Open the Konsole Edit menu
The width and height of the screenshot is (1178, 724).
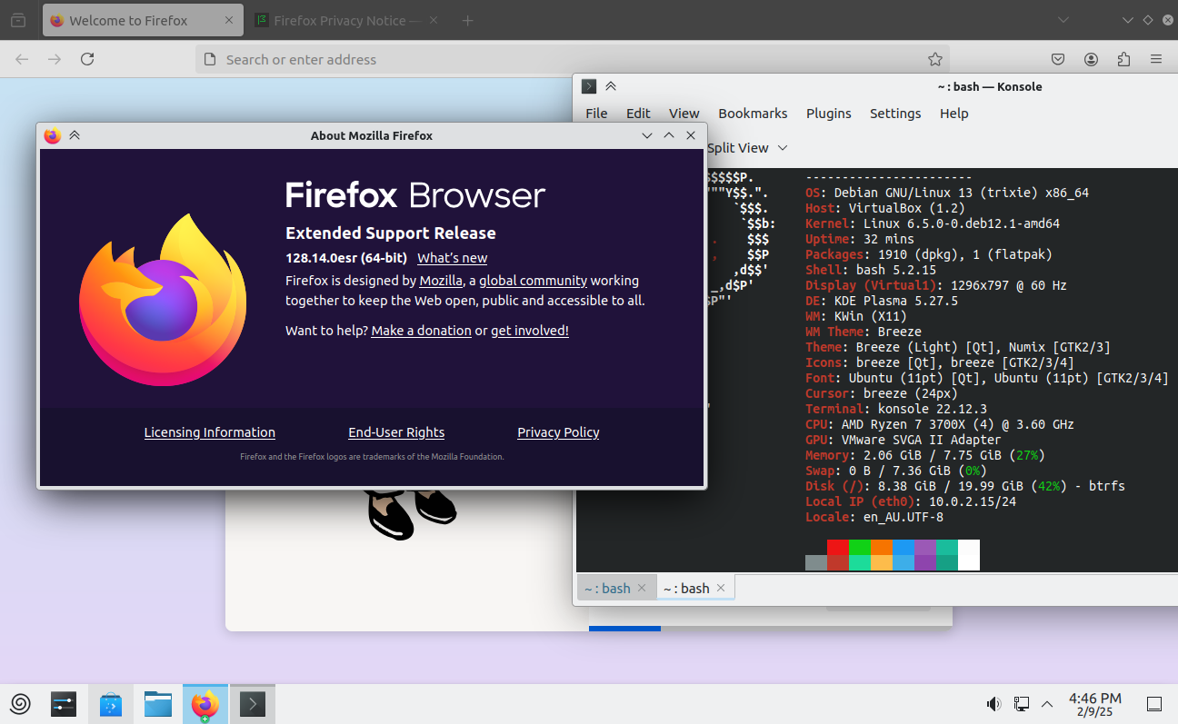point(638,114)
